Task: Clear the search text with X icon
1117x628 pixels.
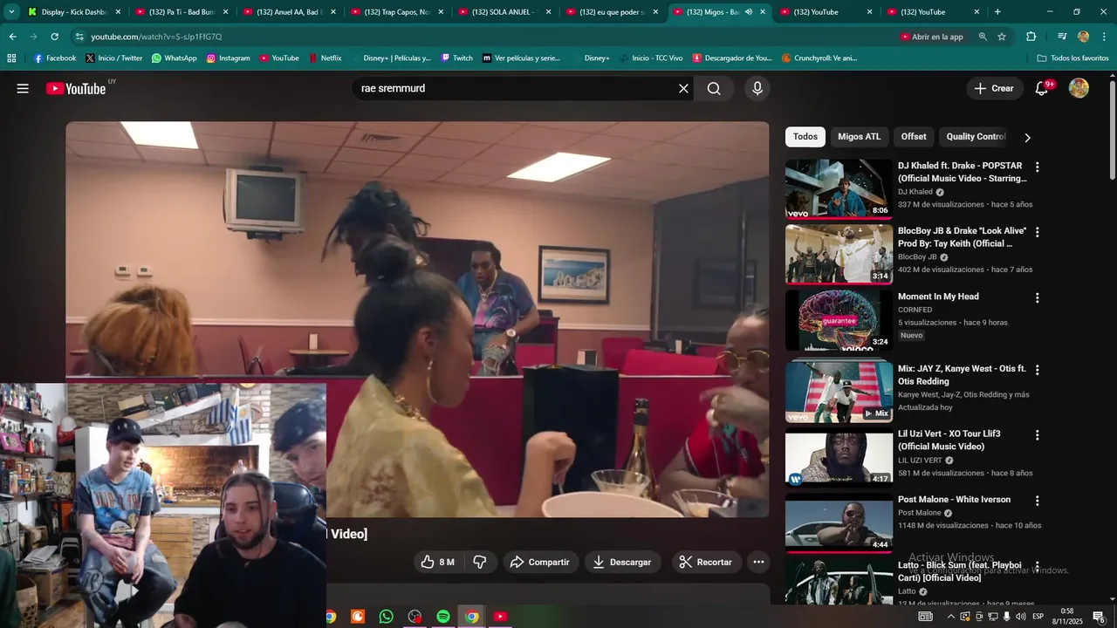Action: pyautogui.click(x=683, y=88)
